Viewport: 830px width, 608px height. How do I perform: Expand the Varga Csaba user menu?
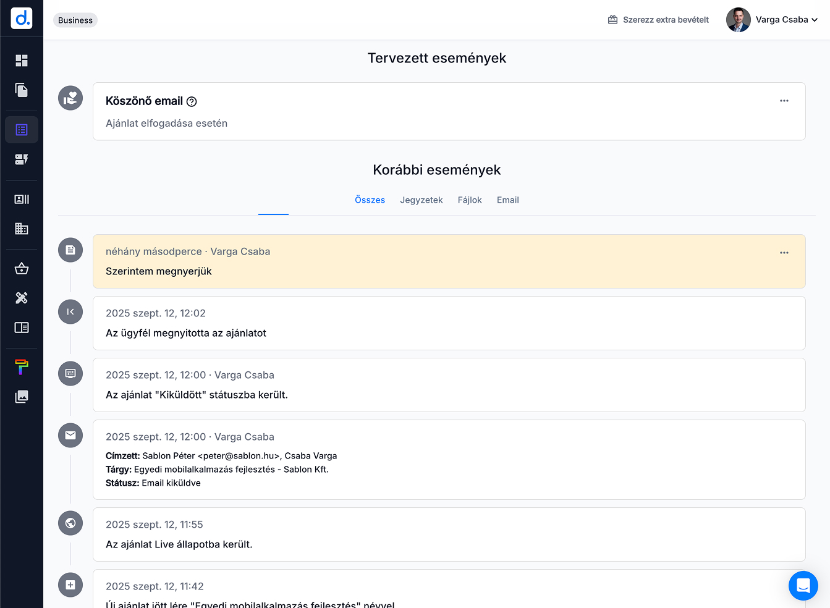tap(773, 20)
